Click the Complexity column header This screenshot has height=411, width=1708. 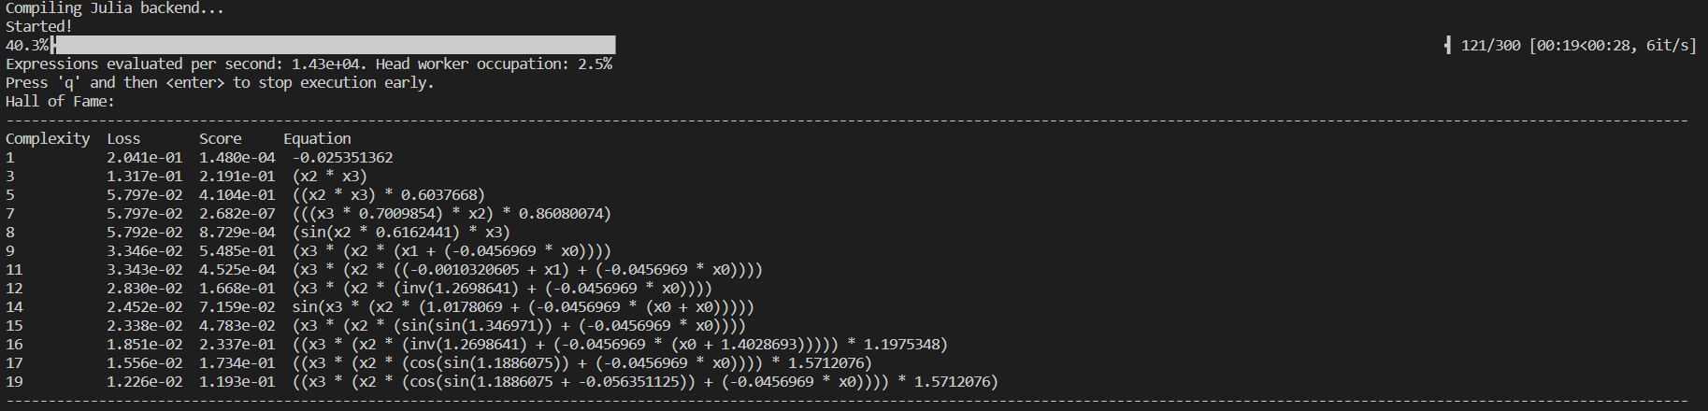(48, 138)
